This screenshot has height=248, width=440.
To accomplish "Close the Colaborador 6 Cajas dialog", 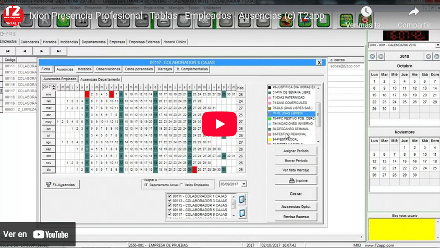I will (319, 63).
